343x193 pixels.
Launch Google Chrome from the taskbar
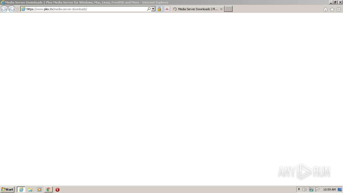pyautogui.click(x=48, y=190)
